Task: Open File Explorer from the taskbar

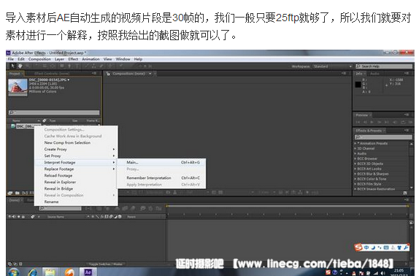Action: [x=50, y=272]
